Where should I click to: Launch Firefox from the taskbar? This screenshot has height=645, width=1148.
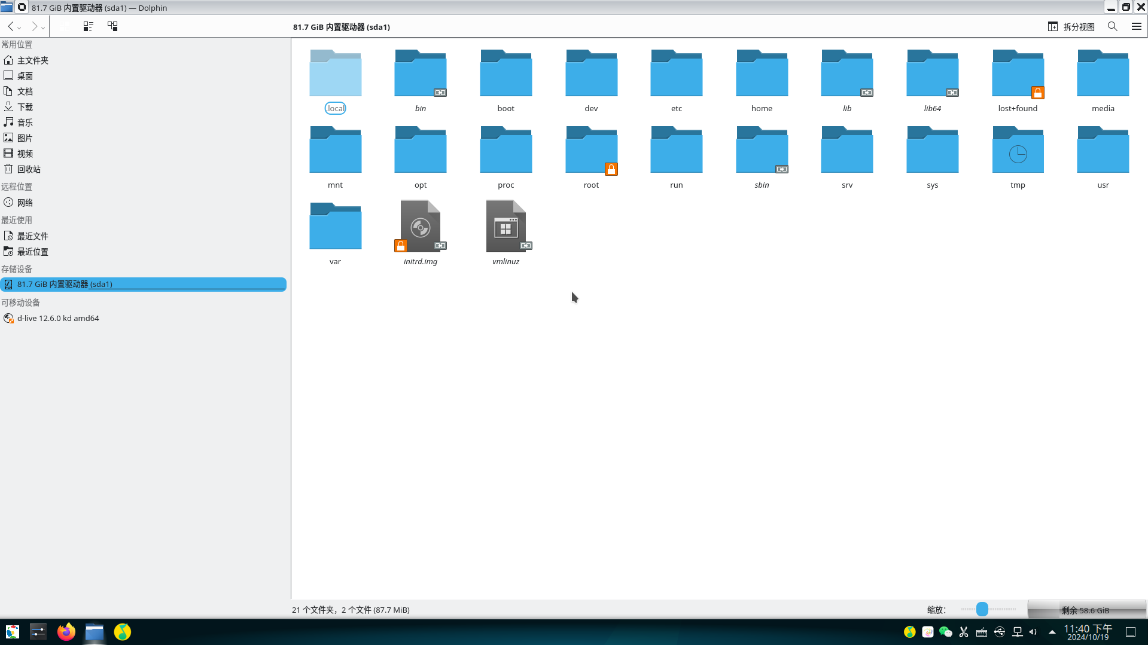pyautogui.click(x=66, y=632)
